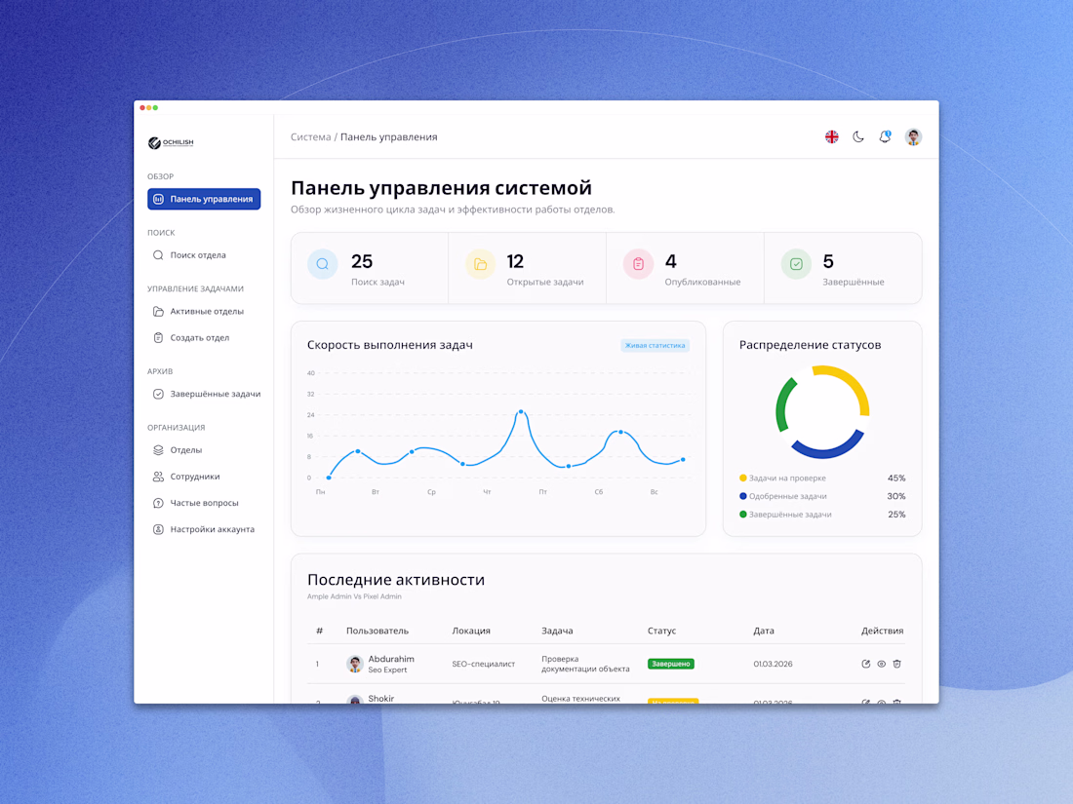Viewport: 1073px width, 804px height.
Task: Click the Пользователь column header
Action: pyautogui.click(x=378, y=631)
